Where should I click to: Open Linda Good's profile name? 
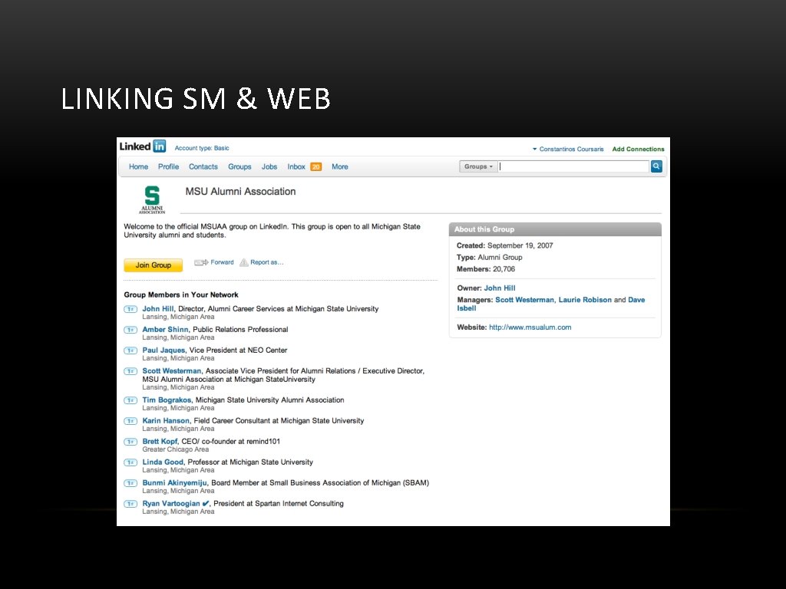tap(163, 462)
